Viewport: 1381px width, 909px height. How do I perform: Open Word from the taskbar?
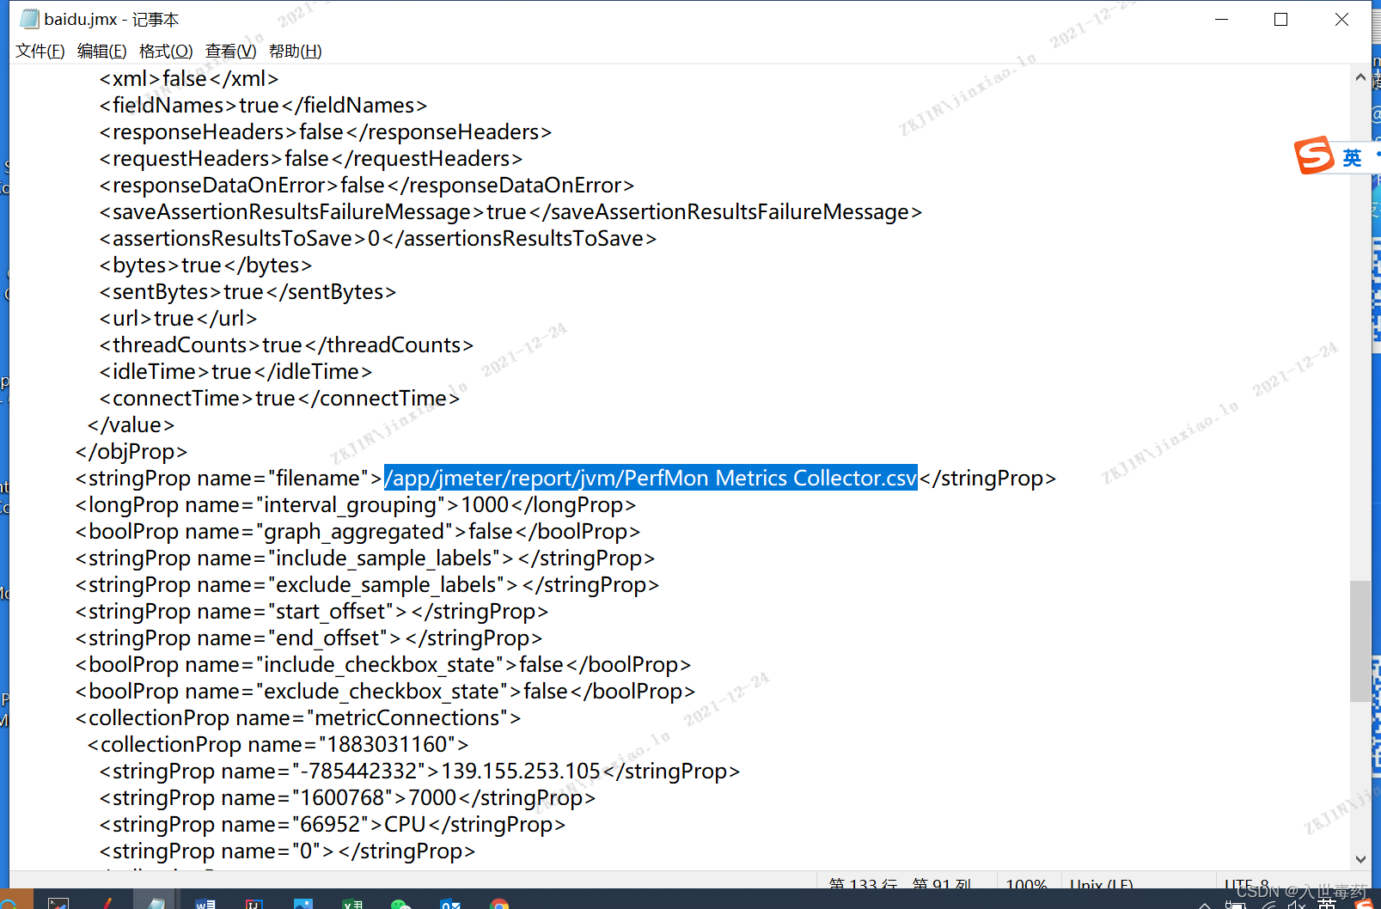[205, 903]
